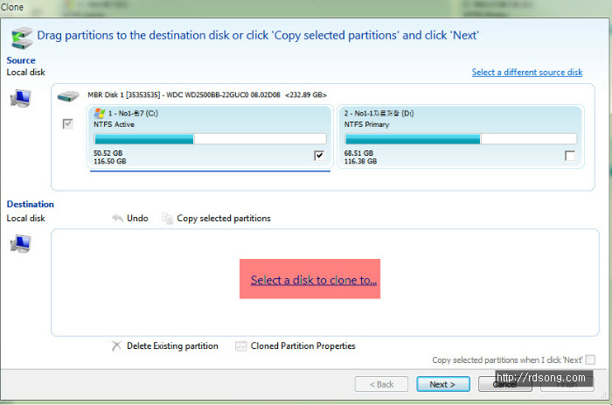Click the Clone wizard disk icon in header
This screenshot has height=405, width=612.
tap(22, 37)
